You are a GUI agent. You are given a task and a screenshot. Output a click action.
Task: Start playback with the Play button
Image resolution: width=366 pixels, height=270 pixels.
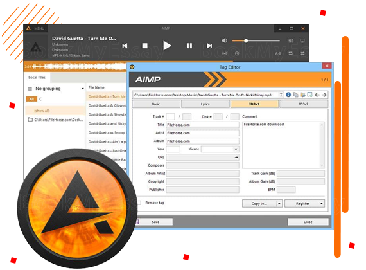coord(167,46)
